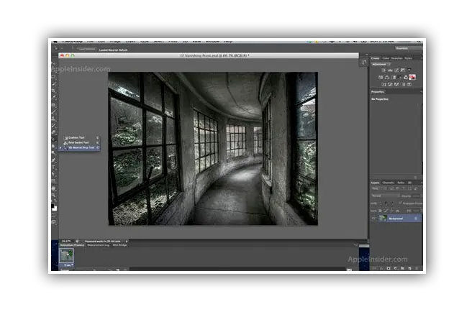Screen dimensions: 472x312
Task: Switch to the Swatches tab
Action: (396, 58)
